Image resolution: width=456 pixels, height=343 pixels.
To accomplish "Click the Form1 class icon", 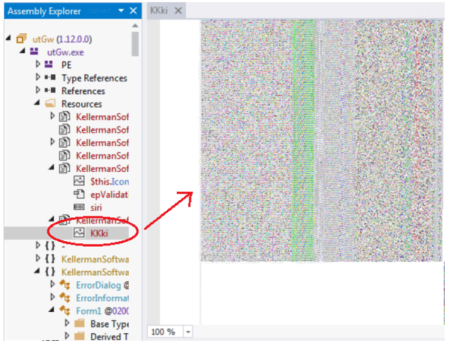I will (x=65, y=310).
